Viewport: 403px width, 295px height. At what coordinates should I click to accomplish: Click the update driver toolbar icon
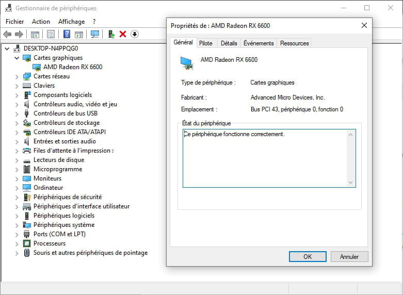[x=111, y=34]
